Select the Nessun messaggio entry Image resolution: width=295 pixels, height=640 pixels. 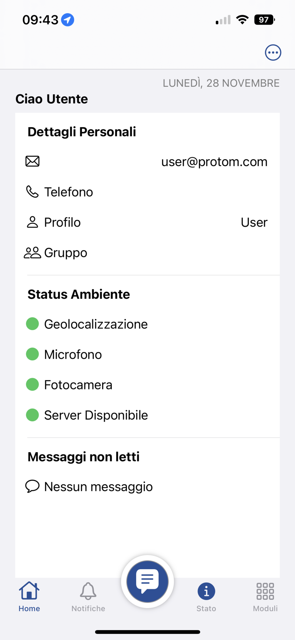(x=98, y=487)
